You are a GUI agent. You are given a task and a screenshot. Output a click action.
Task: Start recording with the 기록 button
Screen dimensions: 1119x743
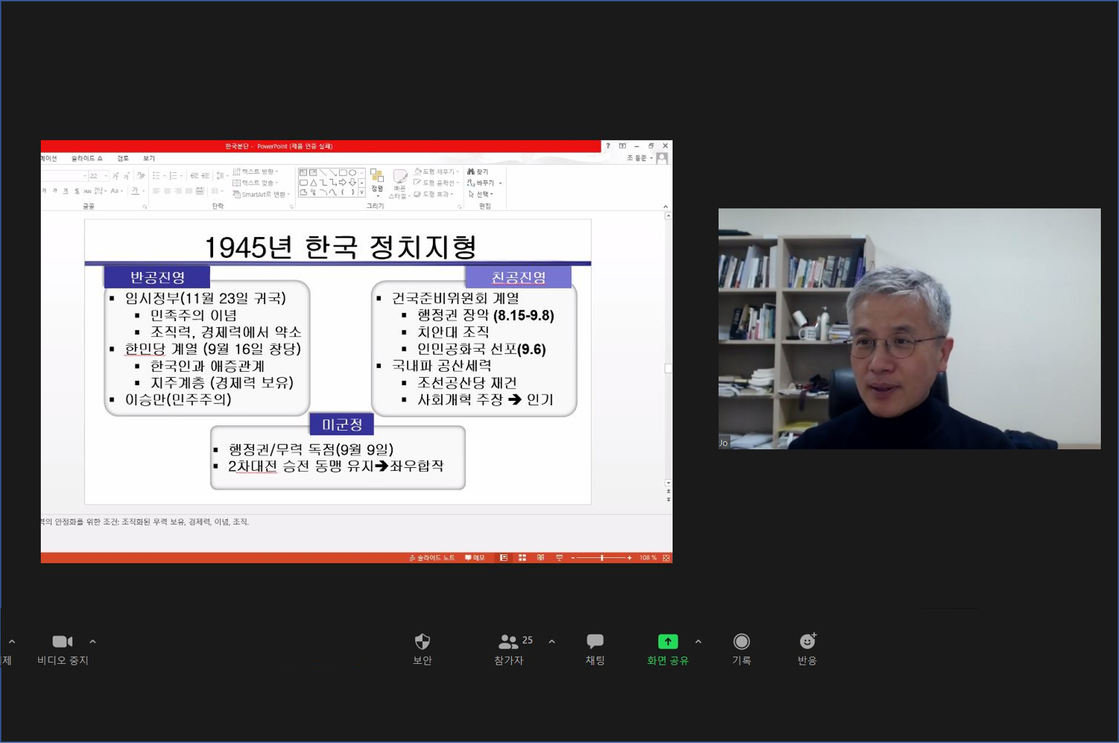[x=741, y=641]
